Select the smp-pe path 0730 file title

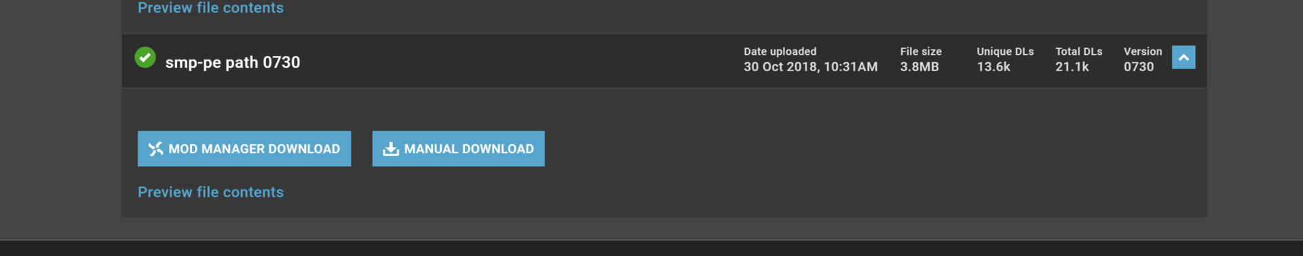click(233, 62)
